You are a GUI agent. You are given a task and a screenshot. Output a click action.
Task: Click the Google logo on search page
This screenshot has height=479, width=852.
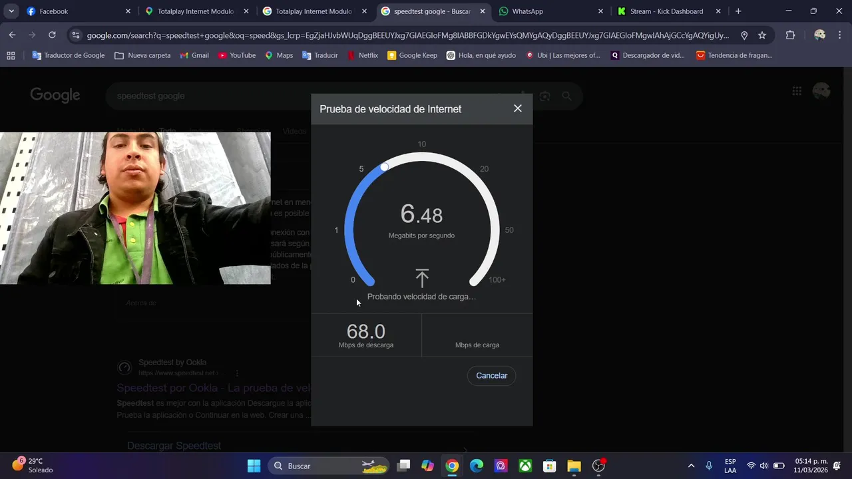[55, 95]
